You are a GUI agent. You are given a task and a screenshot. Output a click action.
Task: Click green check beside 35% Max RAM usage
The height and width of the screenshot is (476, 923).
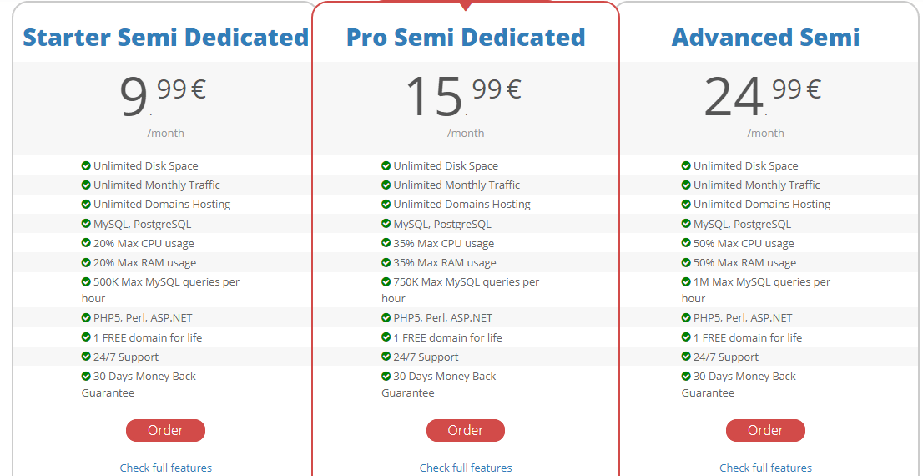[x=386, y=262]
